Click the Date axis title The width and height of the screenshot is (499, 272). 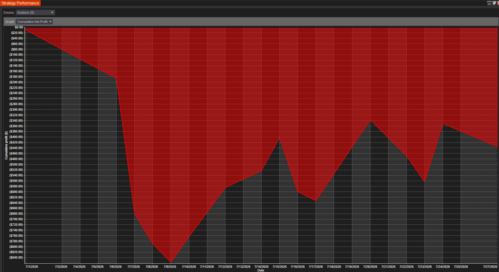pyautogui.click(x=261, y=270)
